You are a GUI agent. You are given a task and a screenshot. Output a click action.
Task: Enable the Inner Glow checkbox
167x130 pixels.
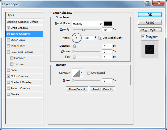pyautogui.click(x=8, y=46)
